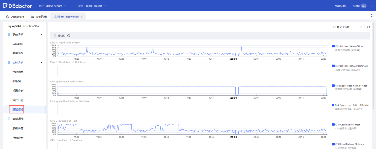The image size is (376, 149).
Task: Click the Disk IO Used Ratio of Database chart title
Action: coord(68,62)
